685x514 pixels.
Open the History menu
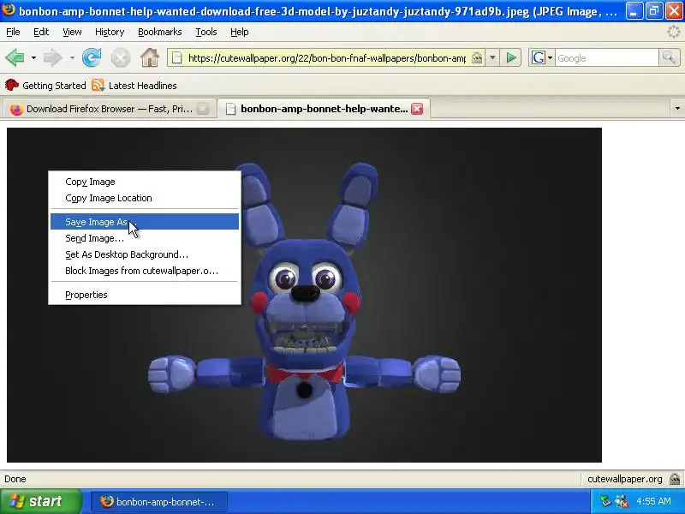coord(110,32)
